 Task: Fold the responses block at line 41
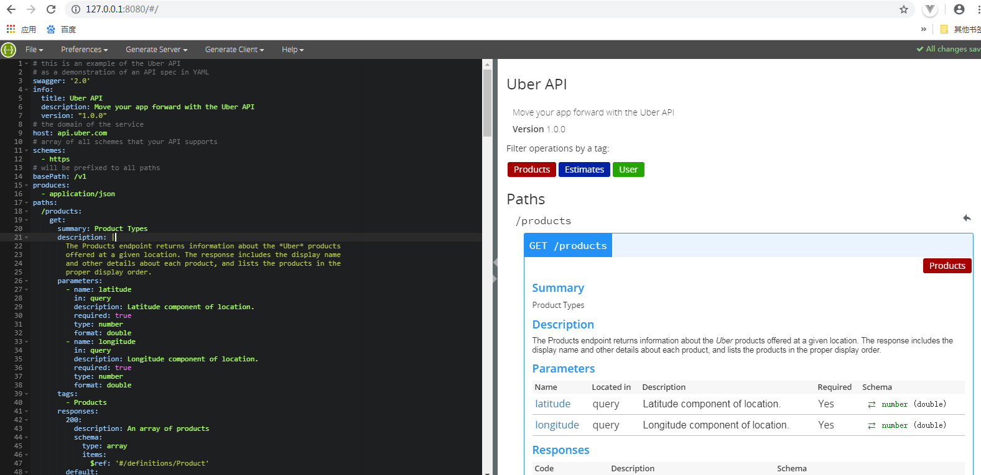coord(26,412)
